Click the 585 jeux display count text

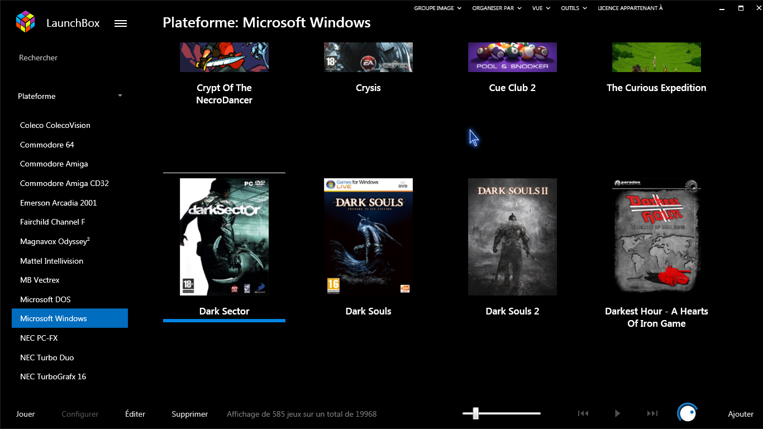(302, 414)
